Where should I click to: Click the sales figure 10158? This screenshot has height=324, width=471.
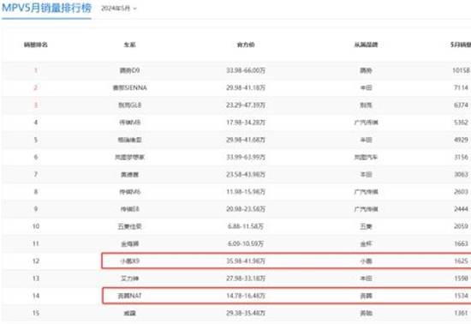461,70
